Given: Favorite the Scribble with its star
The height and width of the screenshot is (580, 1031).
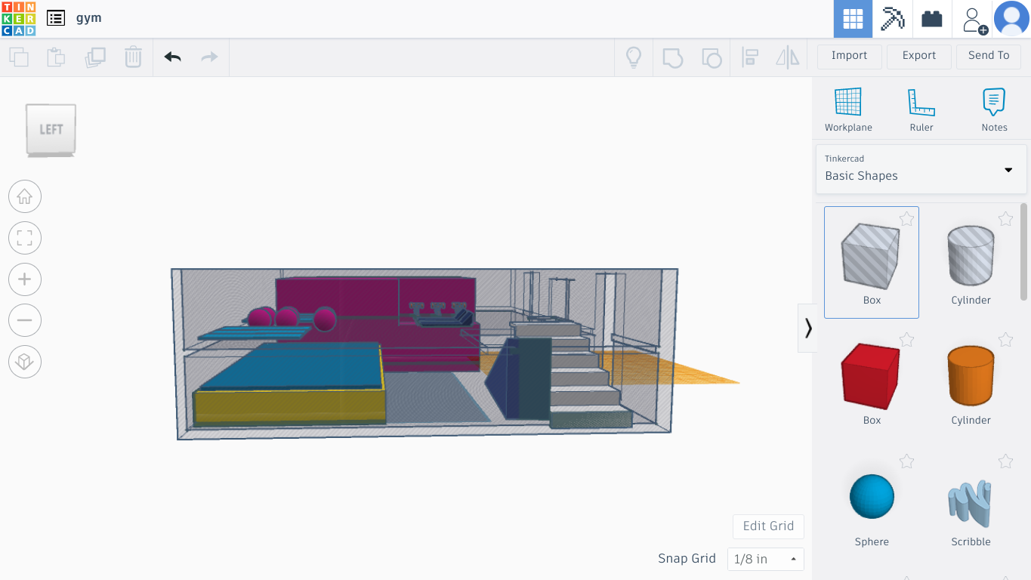Looking at the screenshot, I should coord(1005,461).
